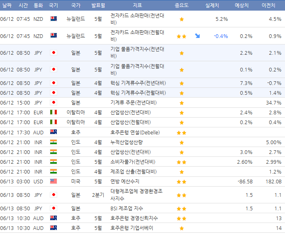This screenshot has width=285, height=234.
Task: Click the Australia flag in the 호주은행 기업서베이 row
Action: click(x=53, y=228)
